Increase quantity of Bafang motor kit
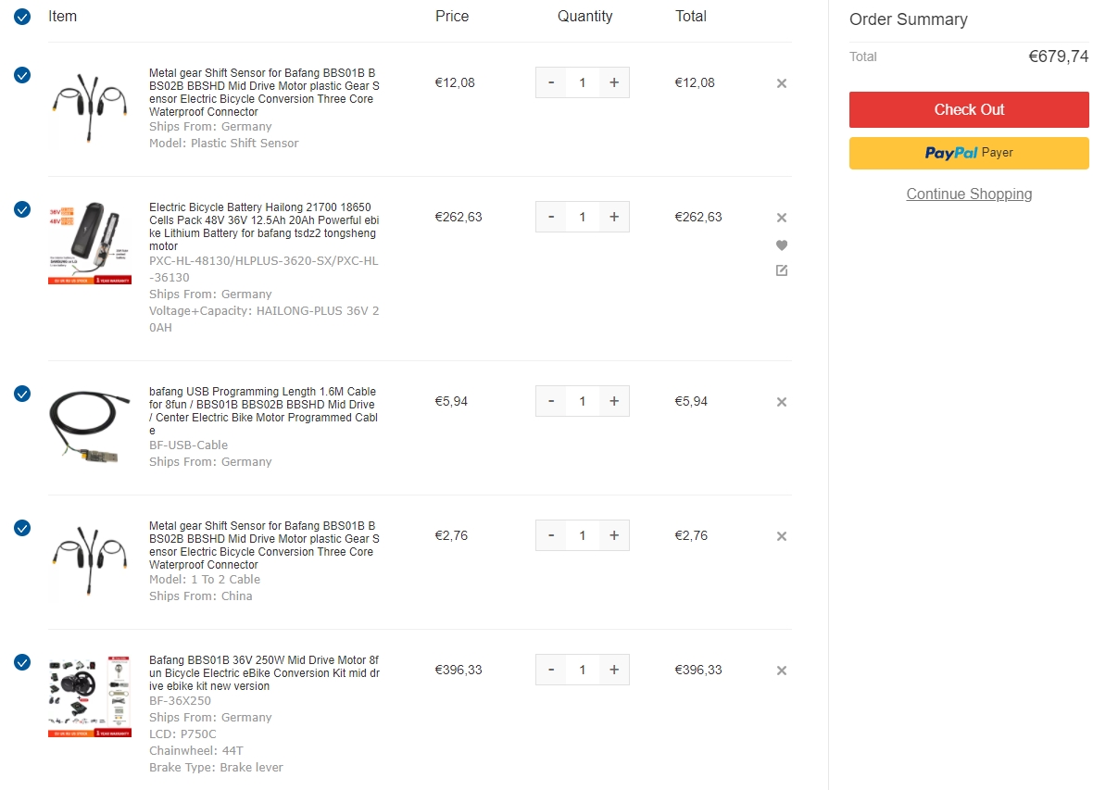This screenshot has height=790, width=1093. coord(613,670)
